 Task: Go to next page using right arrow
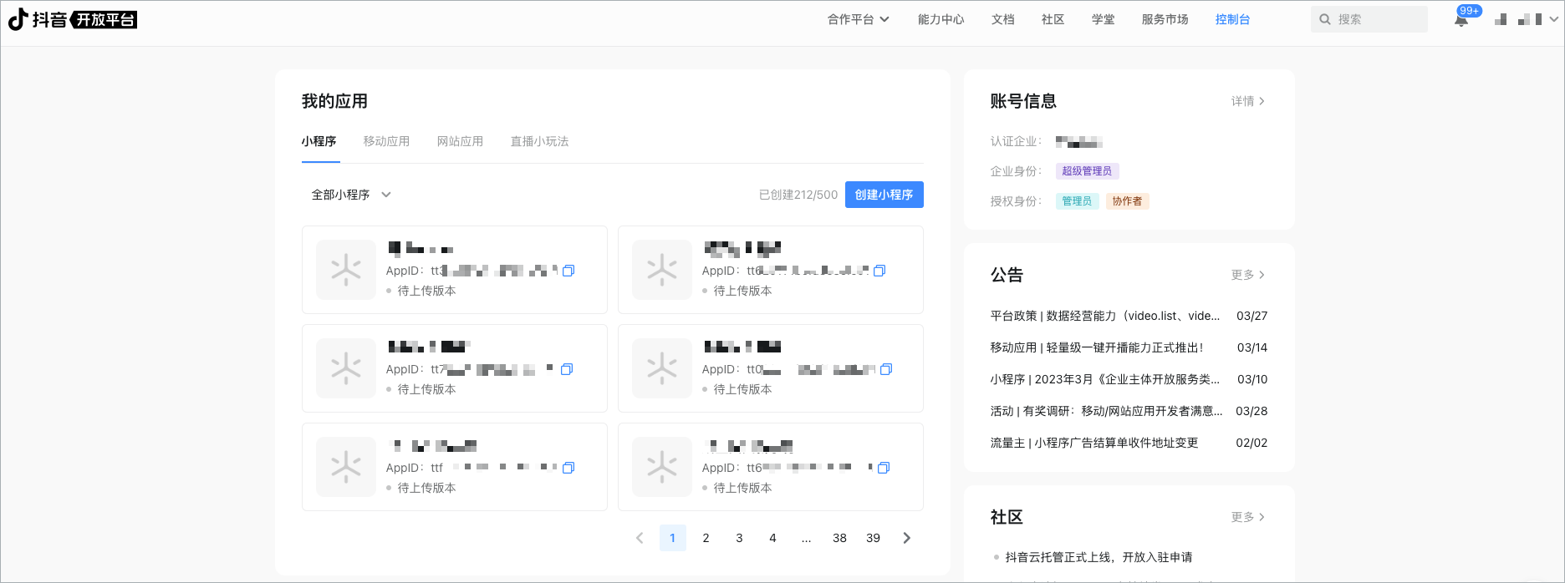[x=907, y=538]
